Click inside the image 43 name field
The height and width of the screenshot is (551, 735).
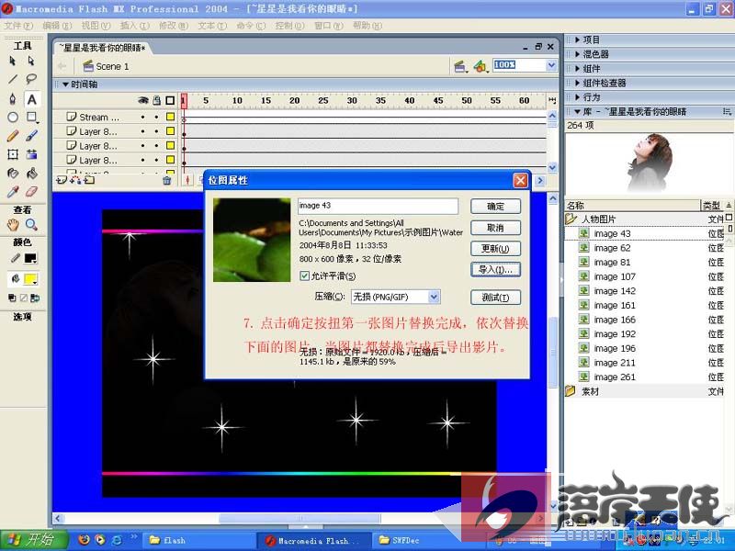point(378,206)
